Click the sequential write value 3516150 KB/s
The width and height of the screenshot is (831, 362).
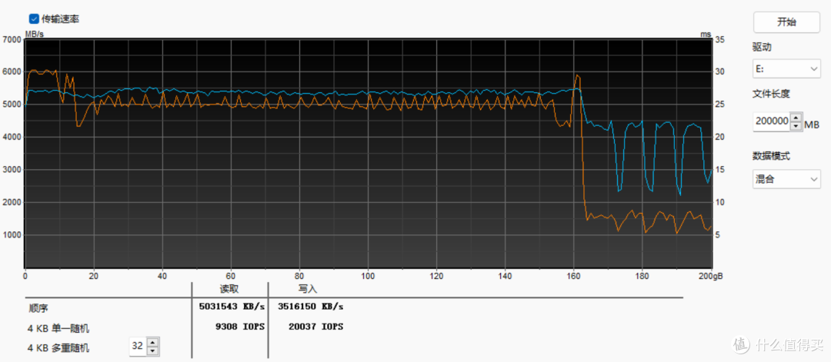[x=310, y=307]
